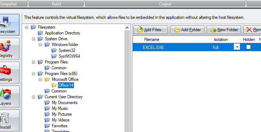Click the Remove button
The height and width of the screenshot is (132, 261).
pos(252,30)
